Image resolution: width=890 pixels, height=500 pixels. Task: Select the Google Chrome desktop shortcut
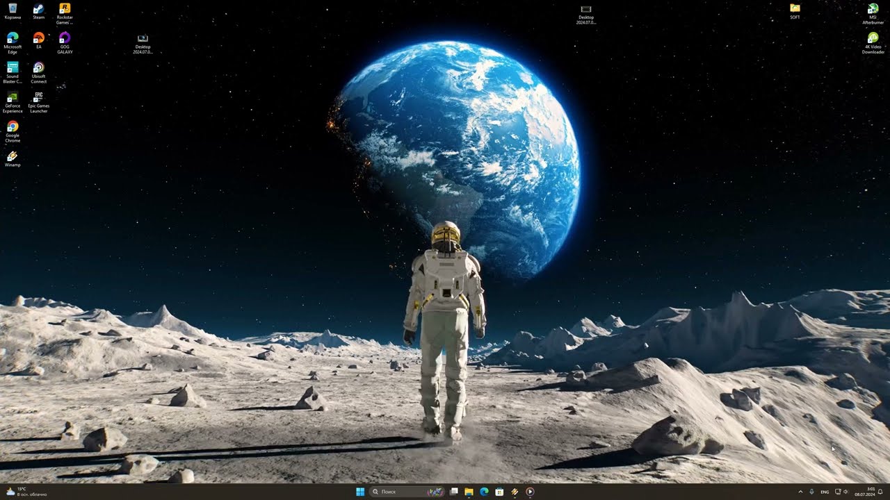(x=13, y=132)
